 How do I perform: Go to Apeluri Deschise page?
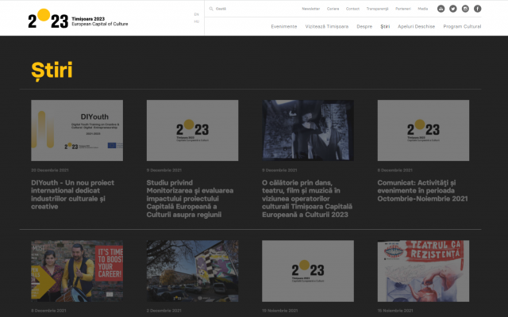click(416, 26)
